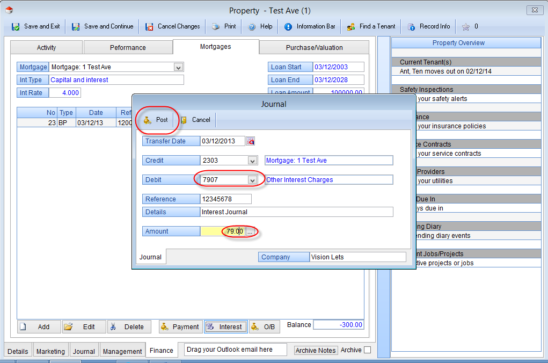Open the Management bottom tab
This screenshot has width=548, height=363.
(x=122, y=351)
